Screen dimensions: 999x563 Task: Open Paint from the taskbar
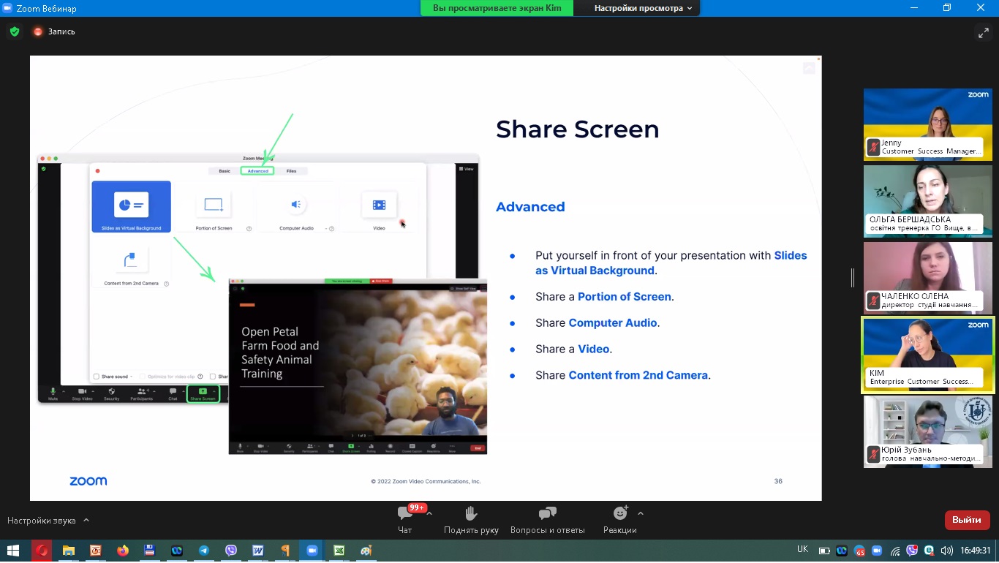click(366, 551)
